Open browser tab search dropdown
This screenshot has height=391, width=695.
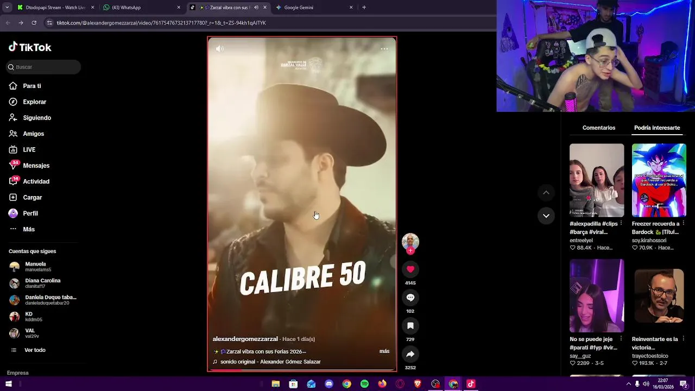point(7,8)
